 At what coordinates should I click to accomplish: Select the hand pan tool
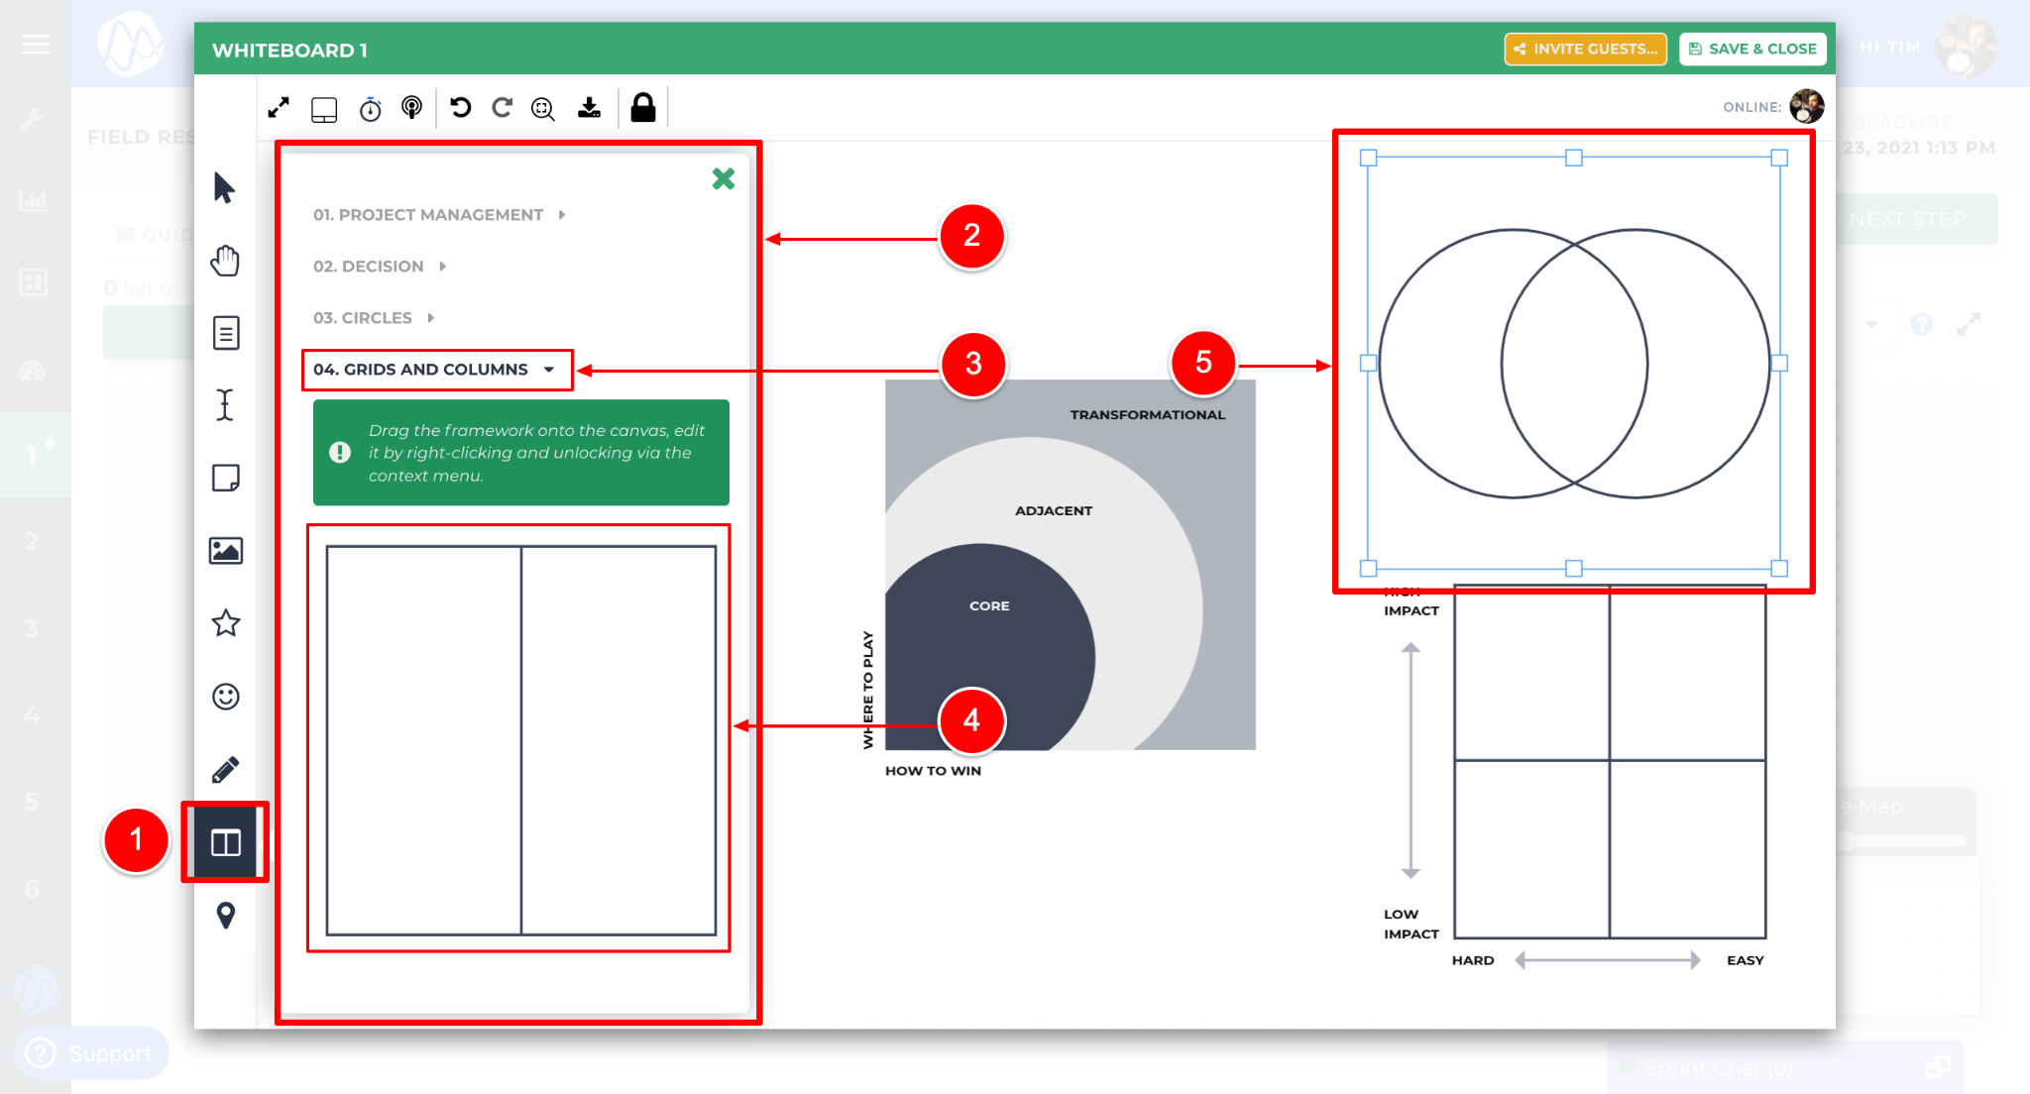pos(225,261)
